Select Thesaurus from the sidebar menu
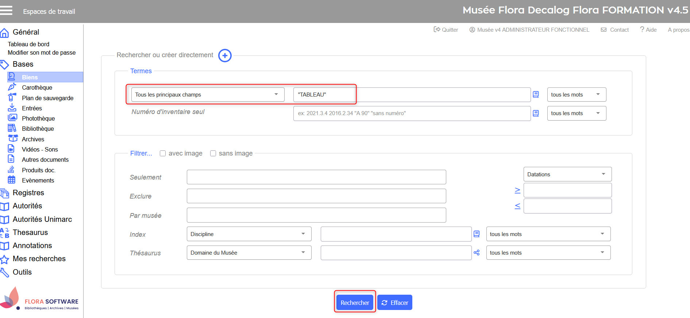The image size is (690, 318). tap(30, 232)
